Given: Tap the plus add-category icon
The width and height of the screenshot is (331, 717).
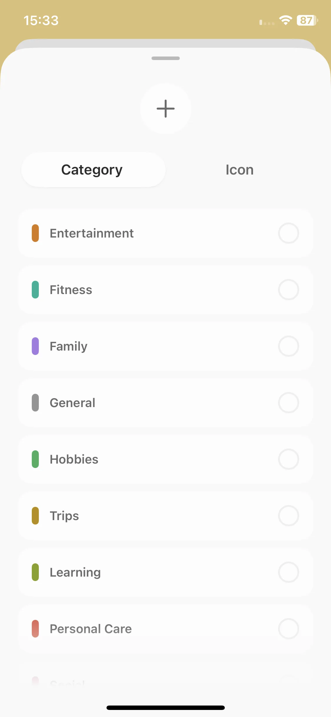Looking at the screenshot, I should tap(166, 109).
